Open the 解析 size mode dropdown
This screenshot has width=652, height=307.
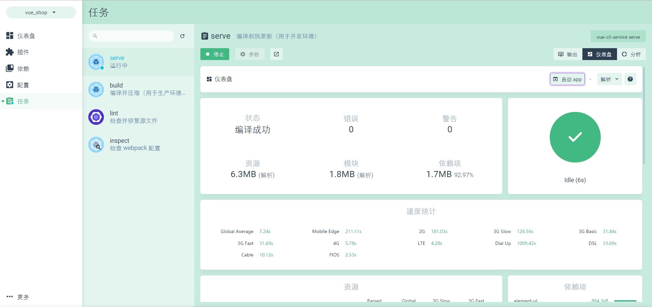click(x=609, y=79)
